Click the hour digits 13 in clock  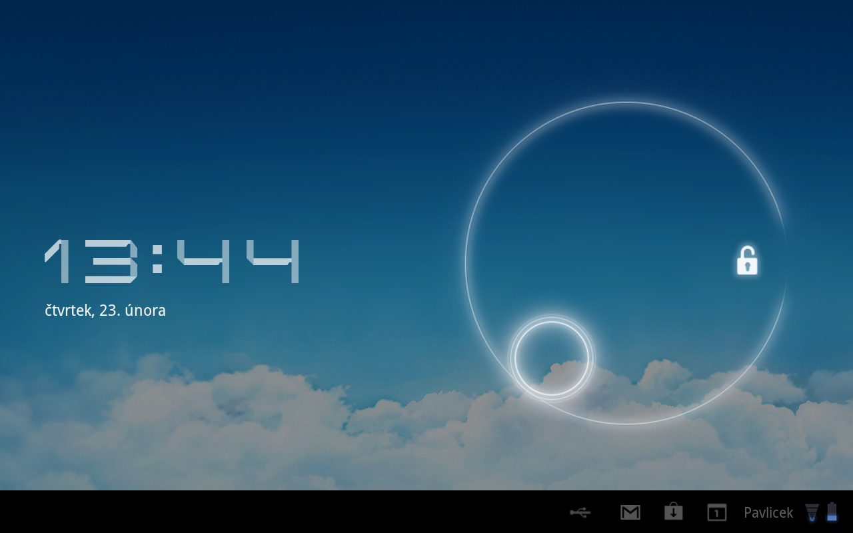pyautogui.click(x=91, y=261)
